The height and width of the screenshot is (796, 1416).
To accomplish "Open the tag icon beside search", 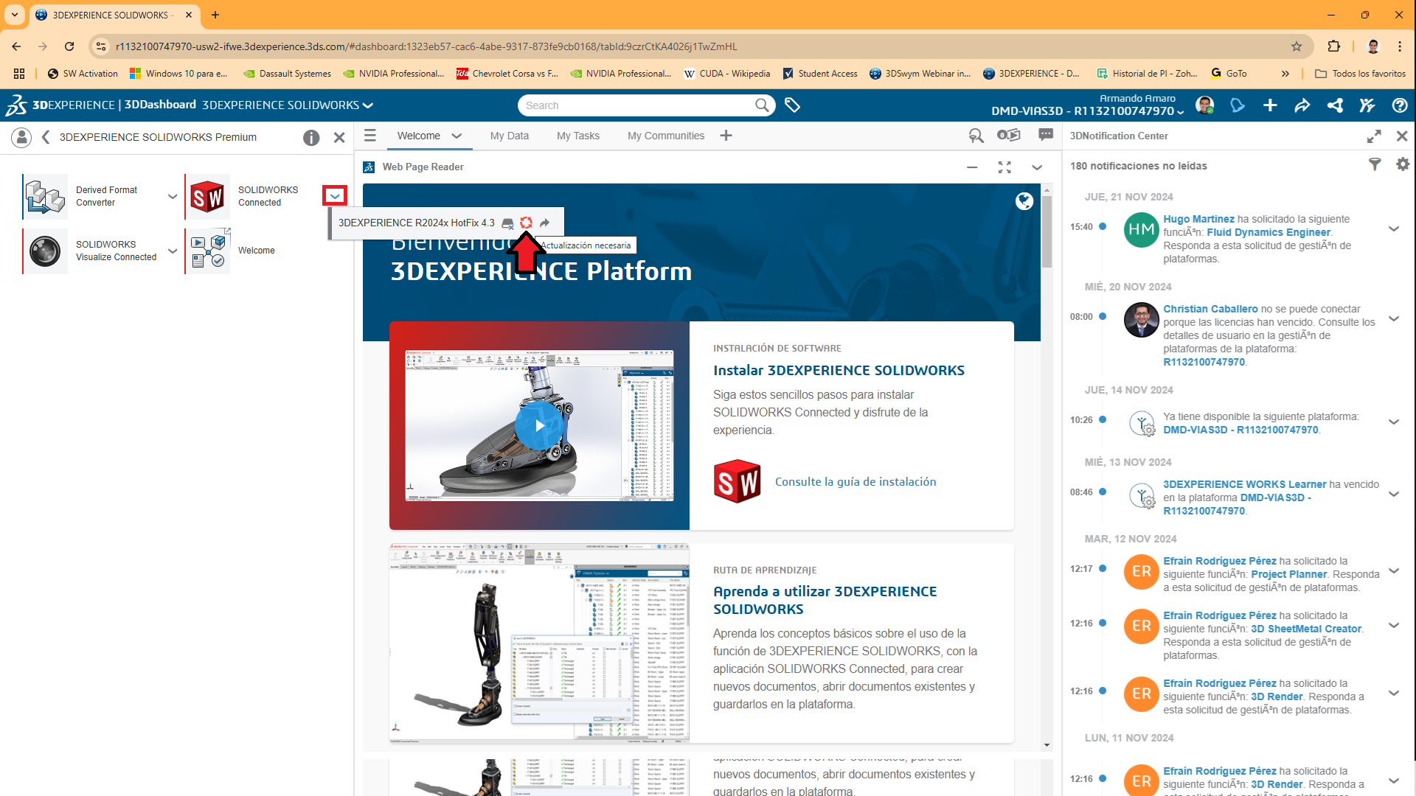I will (x=793, y=105).
